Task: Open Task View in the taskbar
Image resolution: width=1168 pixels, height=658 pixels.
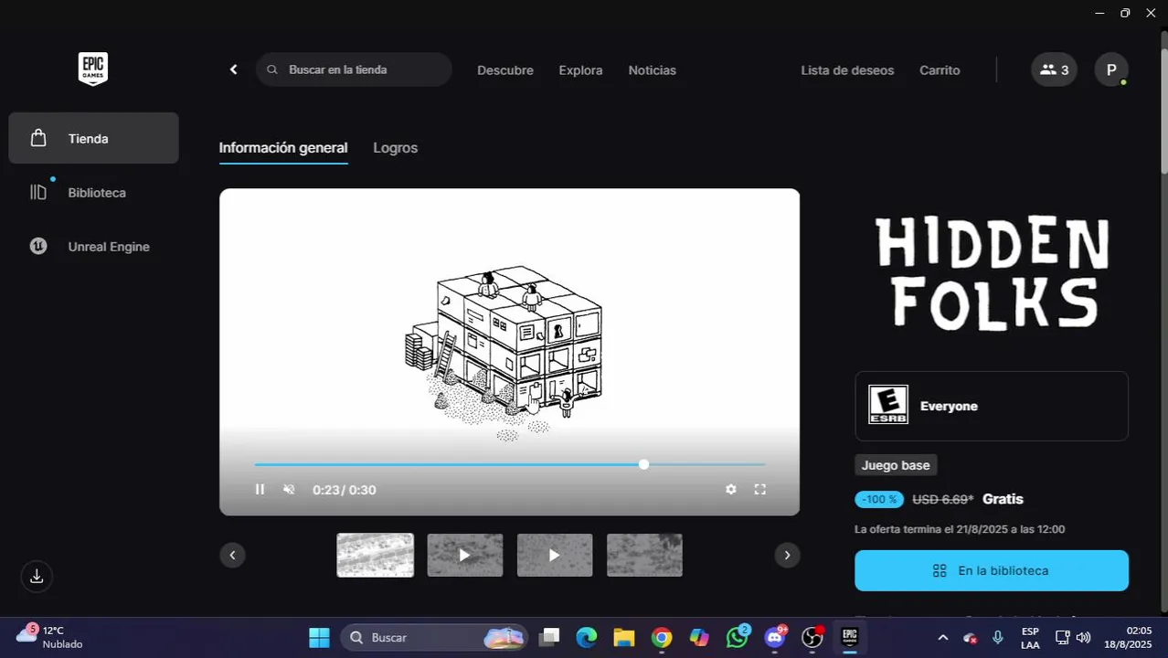Action: point(548,638)
